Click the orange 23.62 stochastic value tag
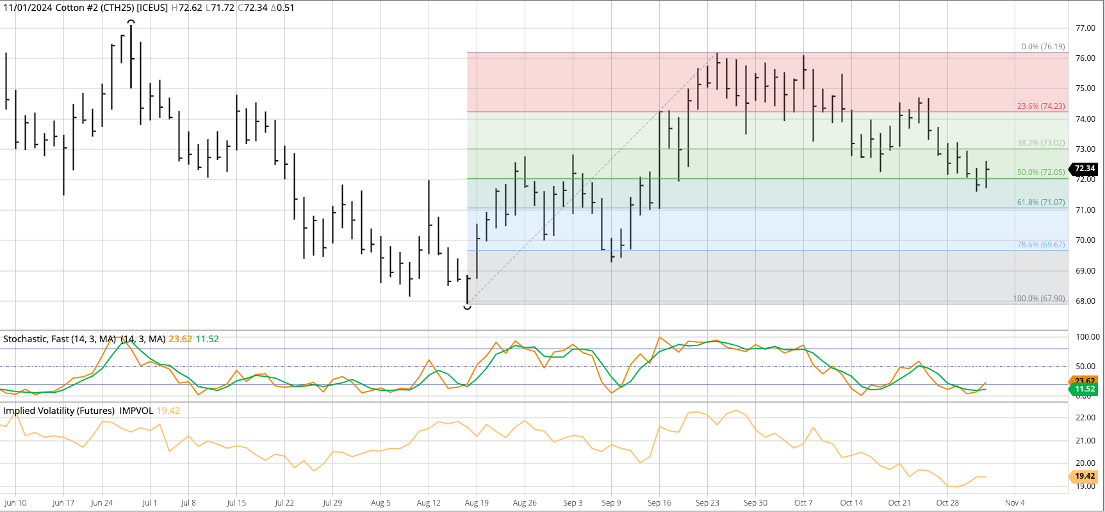This screenshot has height=512, width=1105. point(1085,381)
